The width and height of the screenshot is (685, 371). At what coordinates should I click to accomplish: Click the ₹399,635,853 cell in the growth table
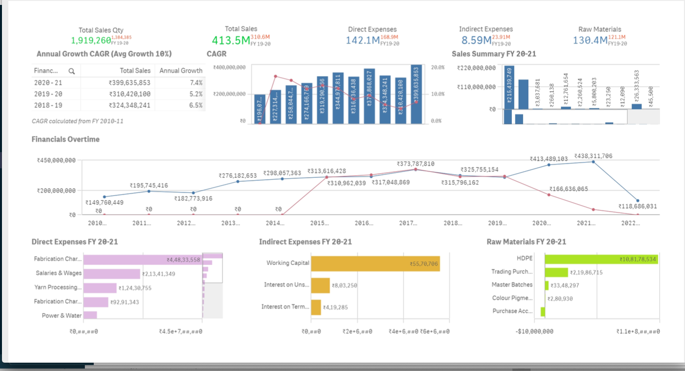point(129,83)
